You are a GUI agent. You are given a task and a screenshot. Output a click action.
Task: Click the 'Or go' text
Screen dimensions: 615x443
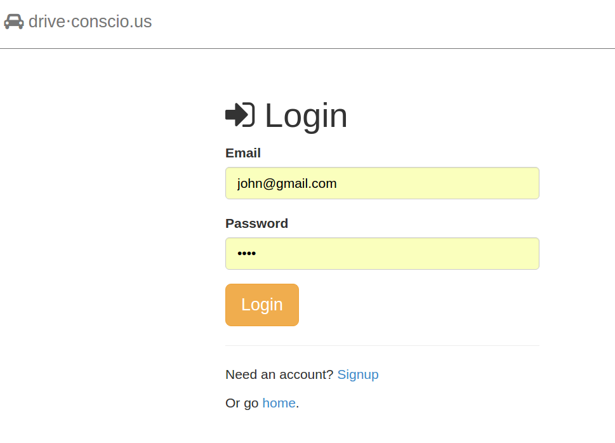(x=242, y=403)
